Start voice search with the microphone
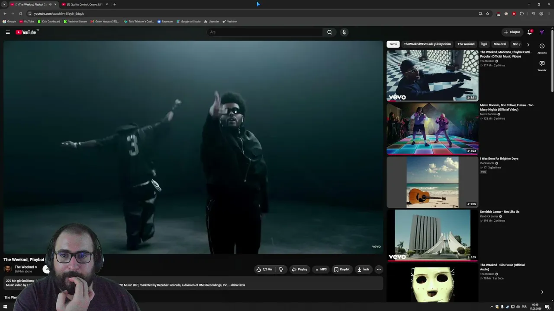The height and width of the screenshot is (311, 554). [344, 32]
